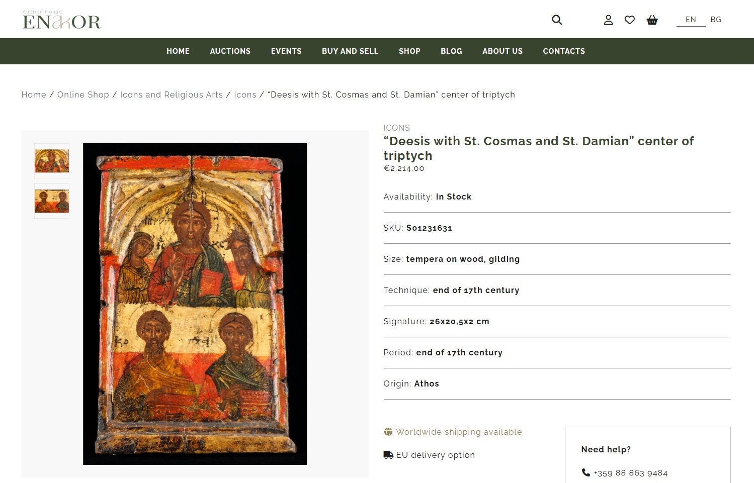
Task: Click the 26x20,5x2 cm dimensions value
Action: 459,321
